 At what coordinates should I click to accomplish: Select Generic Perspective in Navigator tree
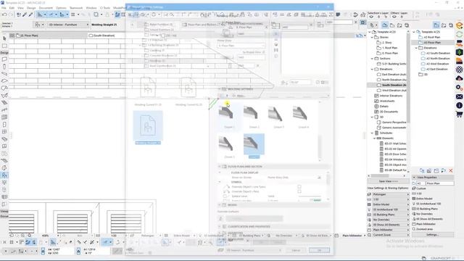(x=391, y=123)
